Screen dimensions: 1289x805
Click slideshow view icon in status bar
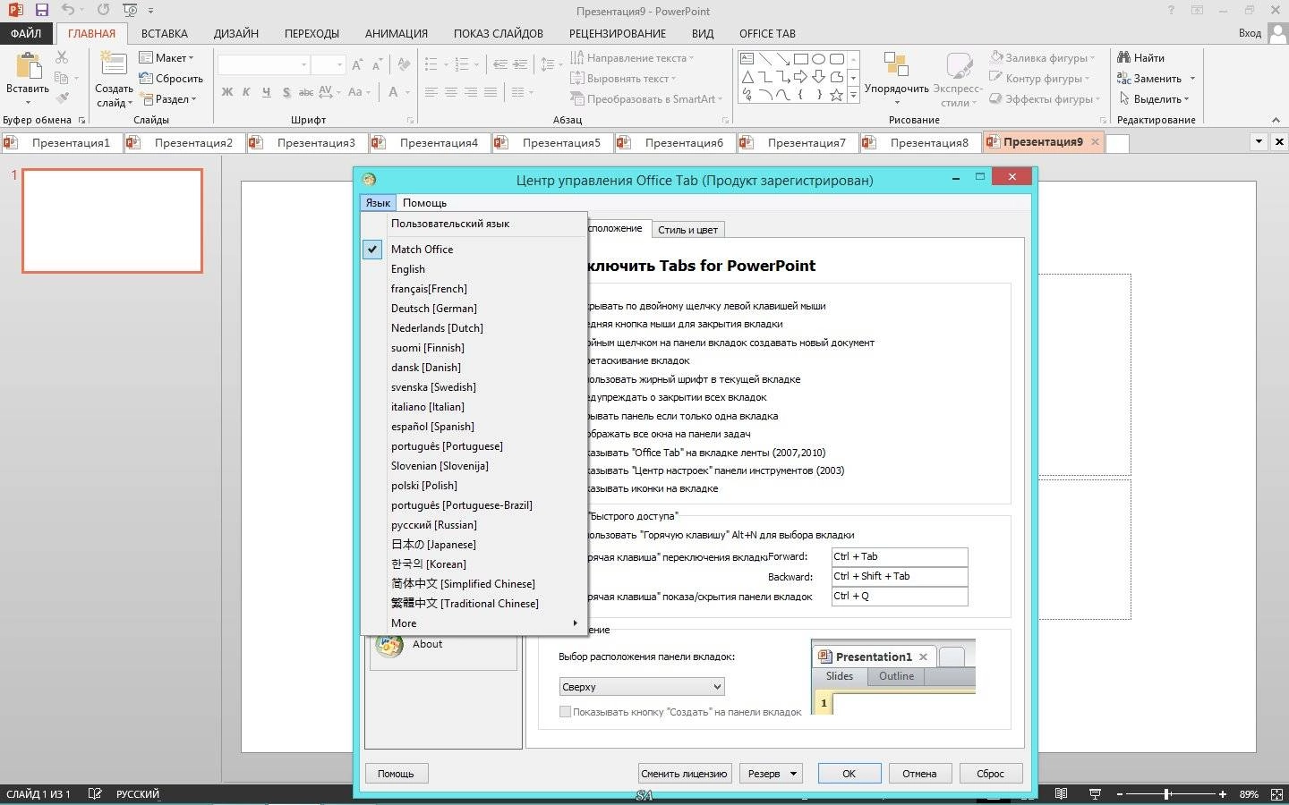point(1095,794)
